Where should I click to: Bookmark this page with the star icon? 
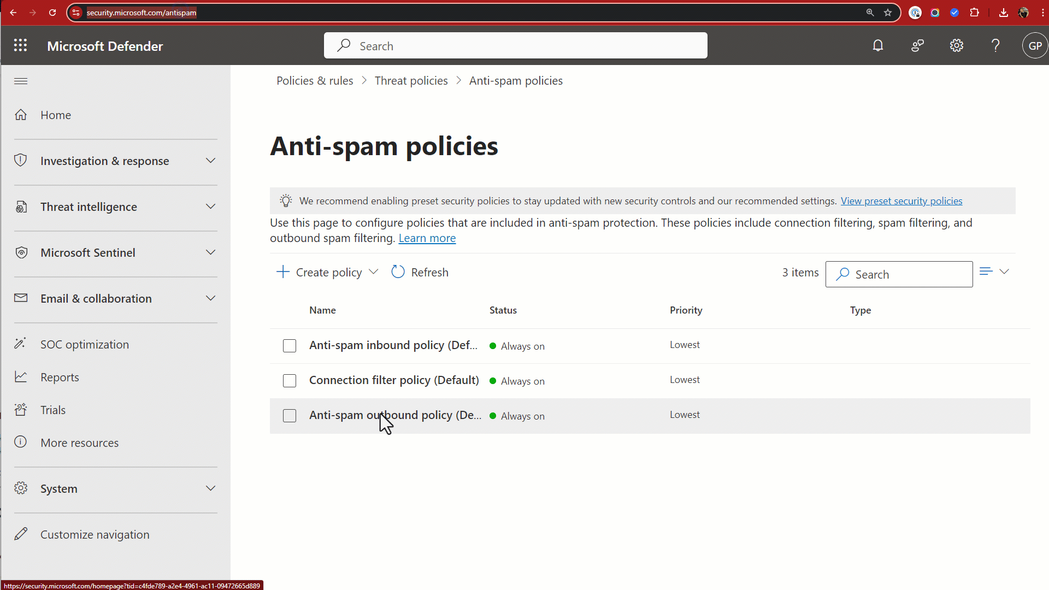888,13
